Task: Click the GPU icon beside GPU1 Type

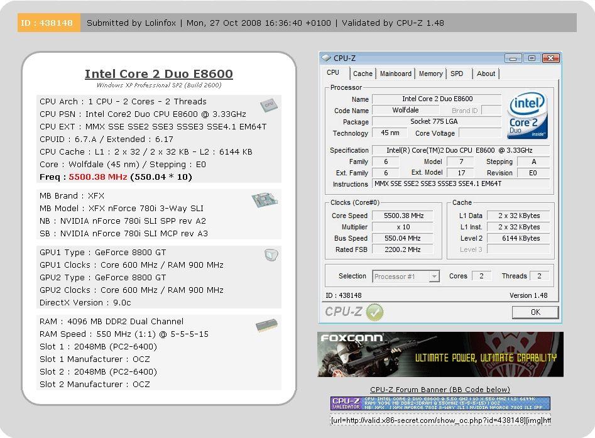Action: point(271,255)
